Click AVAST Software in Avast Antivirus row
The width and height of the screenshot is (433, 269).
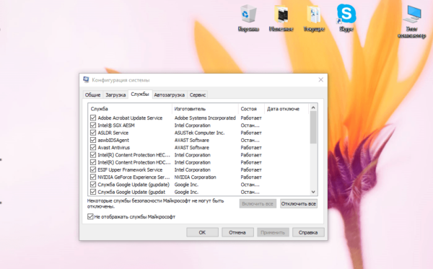pos(192,147)
